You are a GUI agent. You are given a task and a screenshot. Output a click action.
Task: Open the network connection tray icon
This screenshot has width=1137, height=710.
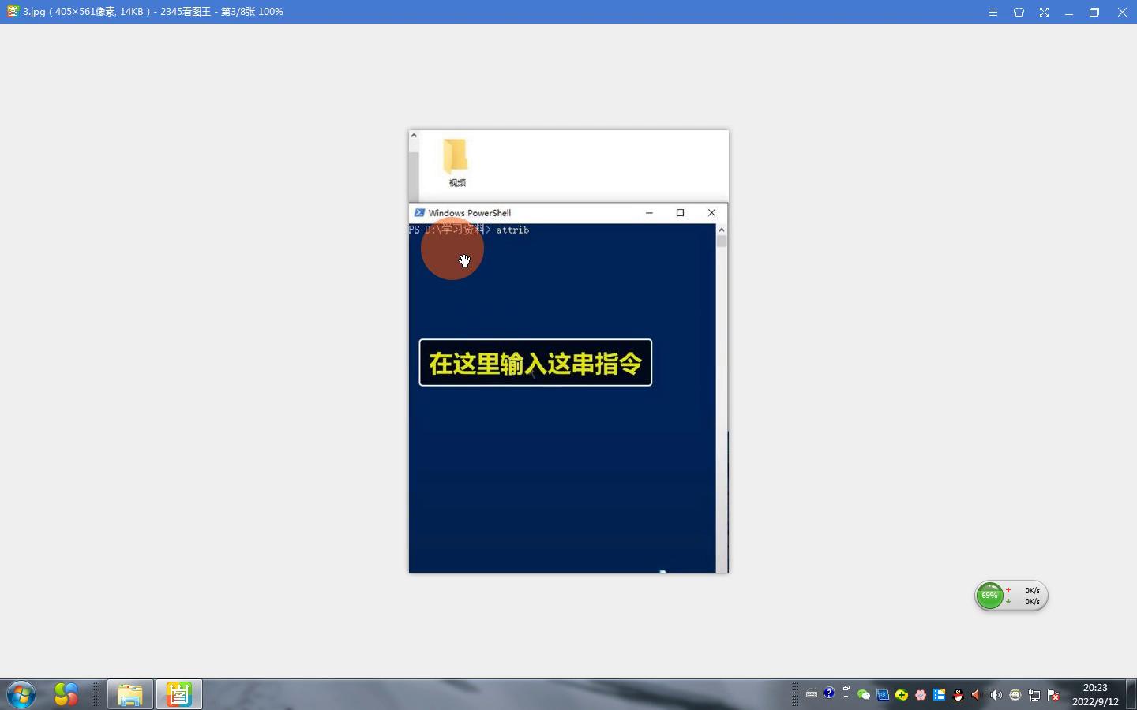[x=1034, y=695]
